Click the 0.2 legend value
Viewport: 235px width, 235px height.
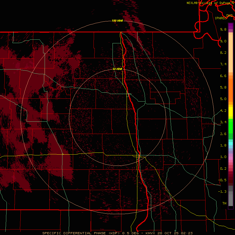point(223,169)
